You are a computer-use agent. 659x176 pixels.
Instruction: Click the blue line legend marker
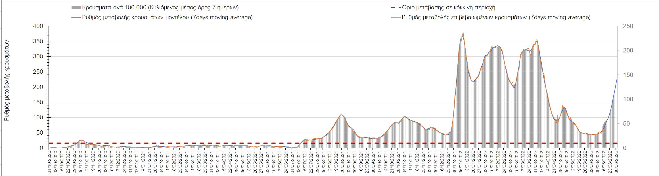(x=76, y=17)
